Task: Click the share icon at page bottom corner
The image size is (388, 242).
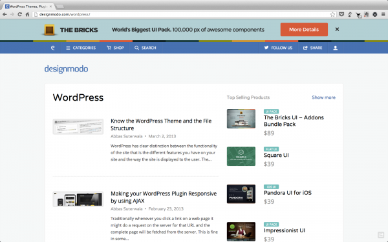Action: (x=381, y=235)
